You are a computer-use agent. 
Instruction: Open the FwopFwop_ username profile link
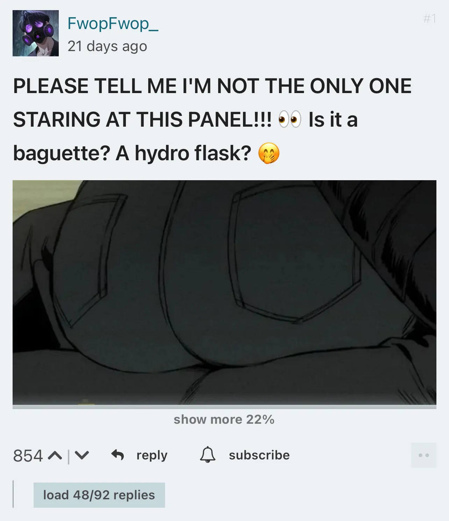tap(113, 23)
